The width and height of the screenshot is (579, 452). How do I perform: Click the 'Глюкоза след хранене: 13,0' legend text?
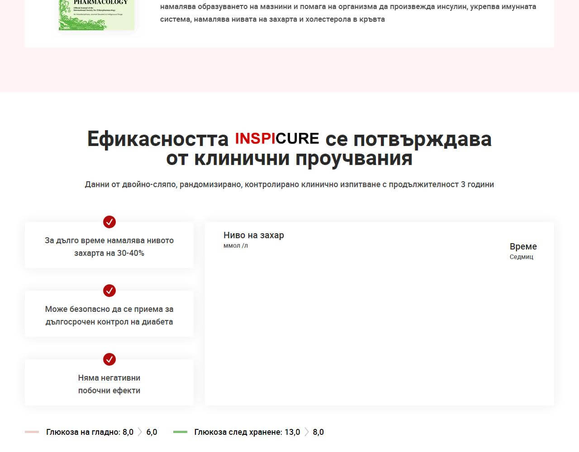pos(247,432)
